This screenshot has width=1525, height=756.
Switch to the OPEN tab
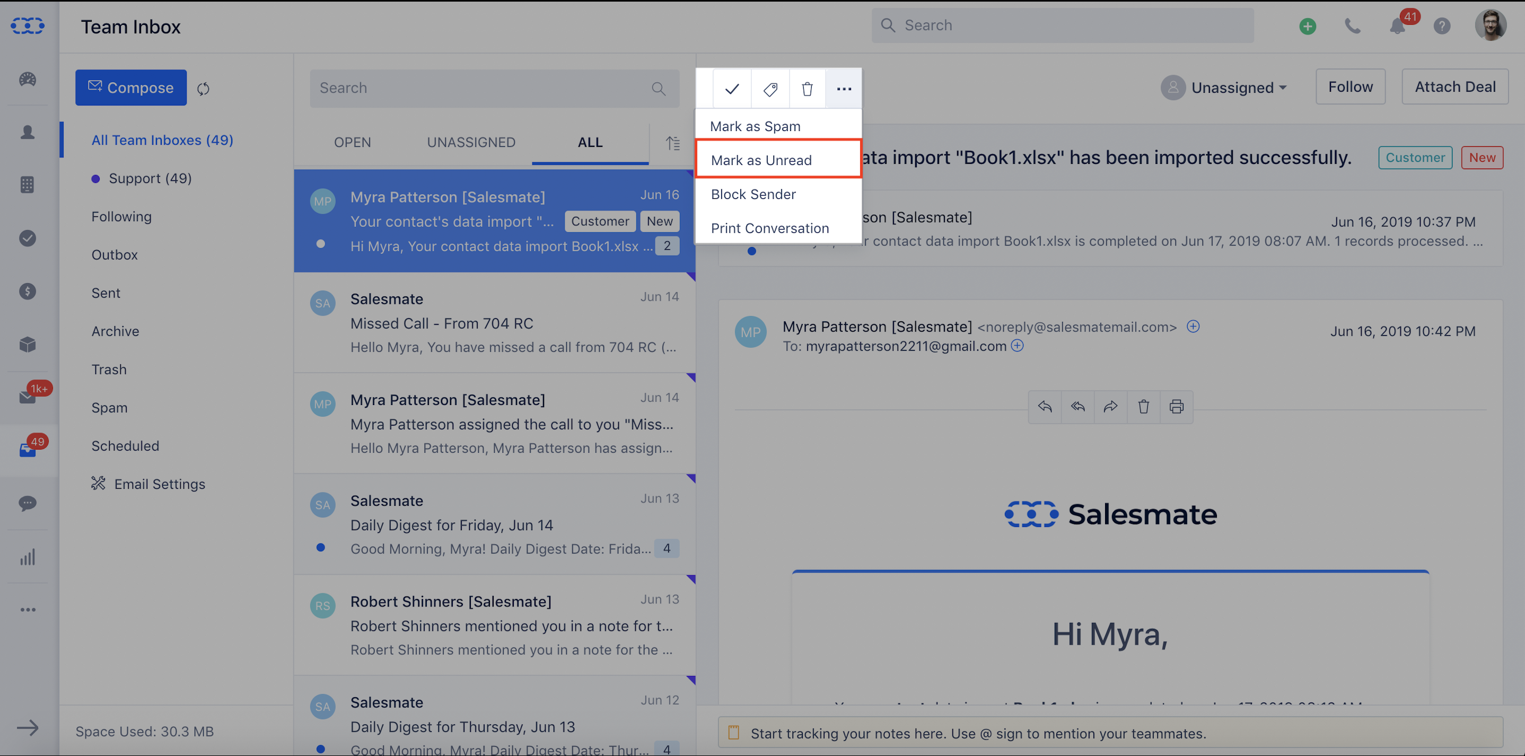pyautogui.click(x=352, y=143)
